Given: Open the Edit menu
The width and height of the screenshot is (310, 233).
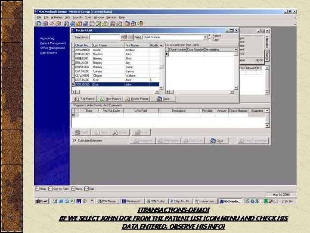Looking at the screenshot, I should [x=46, y=17].
